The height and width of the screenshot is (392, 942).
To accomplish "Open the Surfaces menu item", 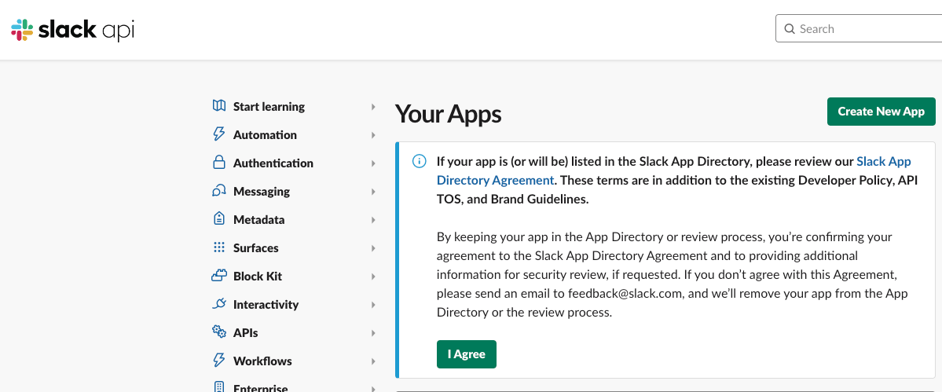I will pyautogui.click(x=256, y=248).
